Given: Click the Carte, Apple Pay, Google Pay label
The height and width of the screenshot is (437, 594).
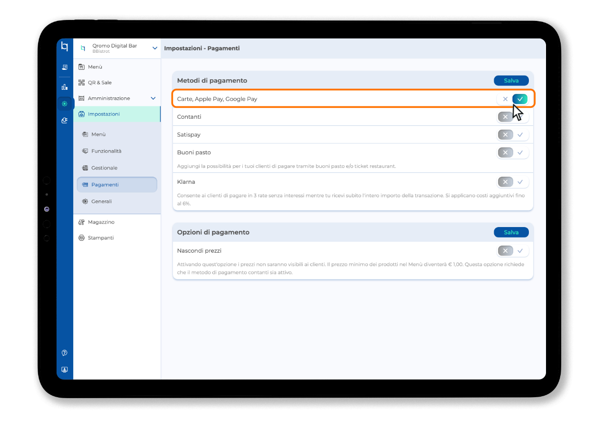Looking at the screenshot, I should click(217, 99).
